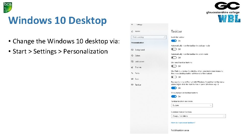Click the back arrow in Settings

tap(132, 25)
